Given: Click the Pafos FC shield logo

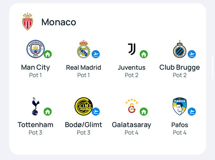Looking at the screenshot, I should (x=179, y=106).
